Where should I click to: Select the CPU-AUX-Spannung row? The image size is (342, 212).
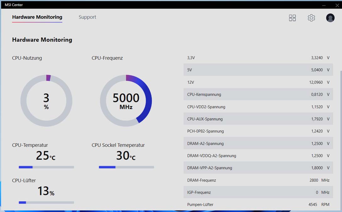coord(258,119)
